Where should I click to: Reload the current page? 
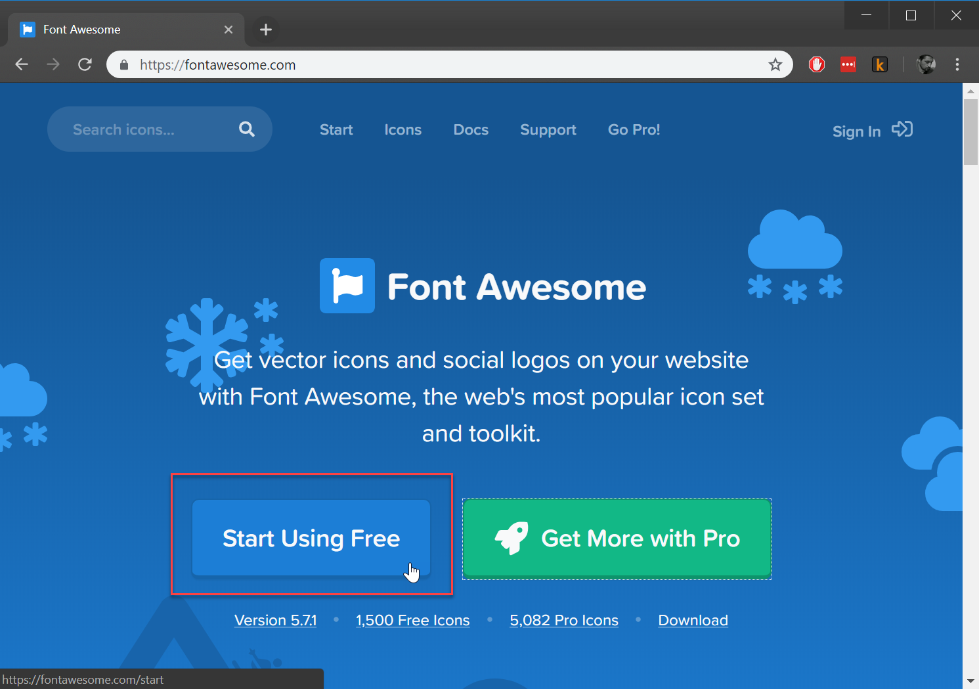click(x=85, y=64)
